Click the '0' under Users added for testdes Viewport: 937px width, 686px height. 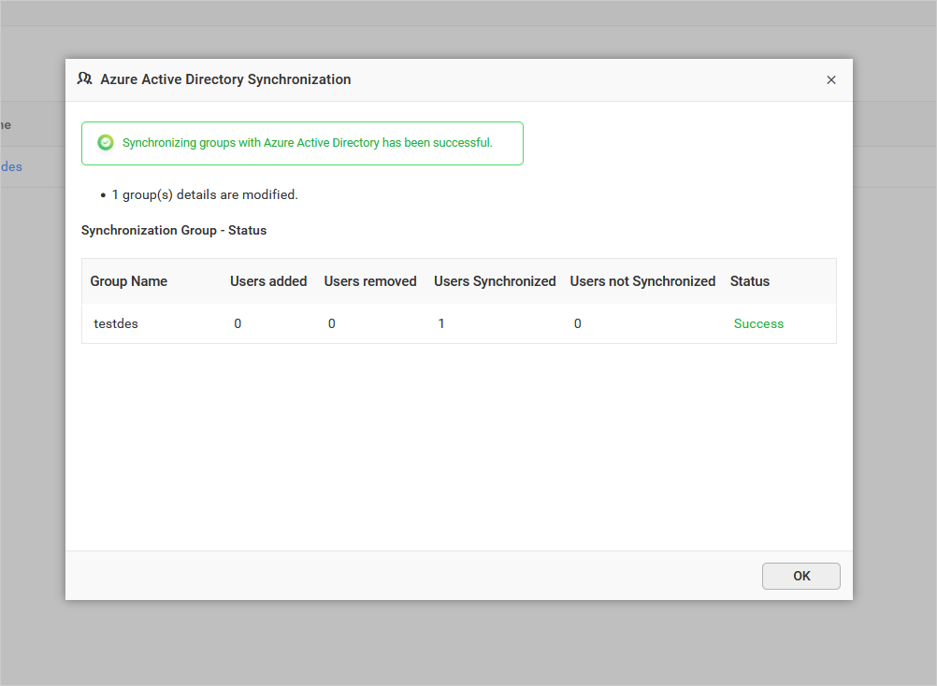point(238,323)
